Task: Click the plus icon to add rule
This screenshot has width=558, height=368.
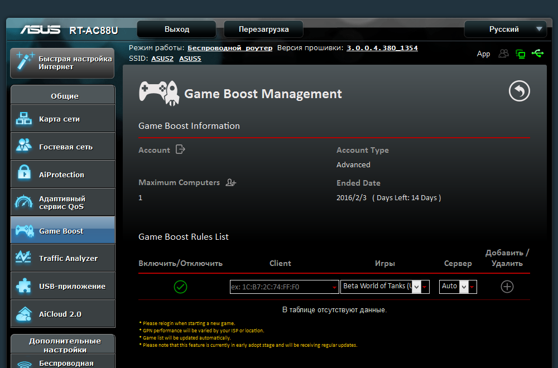Action: point(507,287)
